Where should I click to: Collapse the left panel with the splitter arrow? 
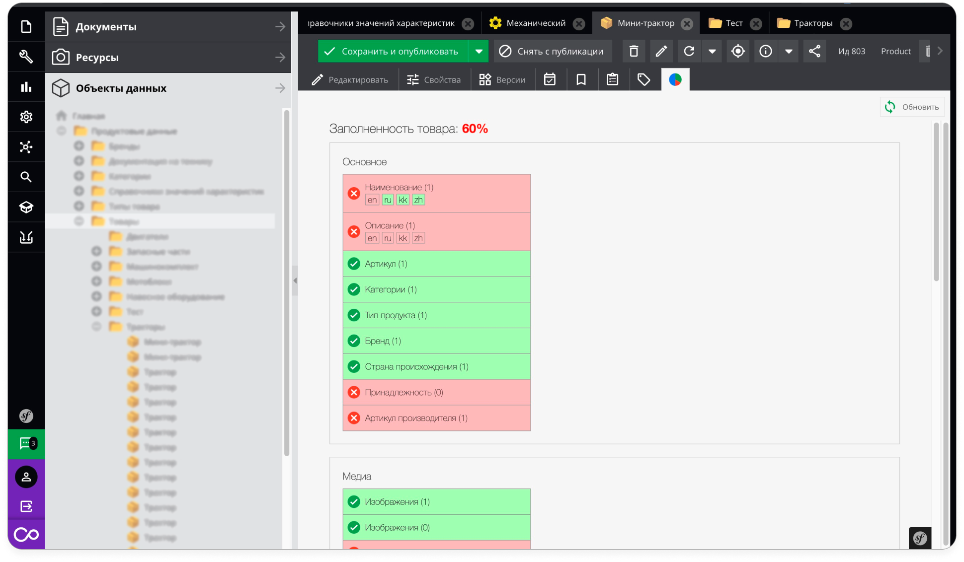coord(295,281)
